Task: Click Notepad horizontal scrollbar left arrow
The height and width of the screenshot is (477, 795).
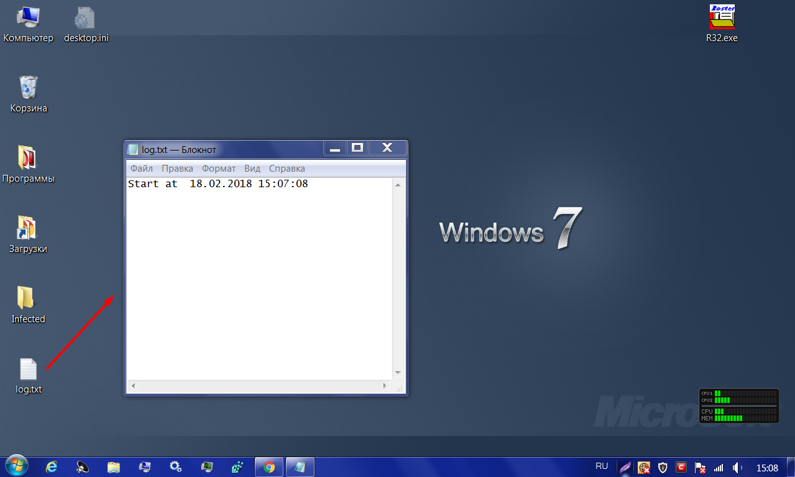Action: coord(132,386)
